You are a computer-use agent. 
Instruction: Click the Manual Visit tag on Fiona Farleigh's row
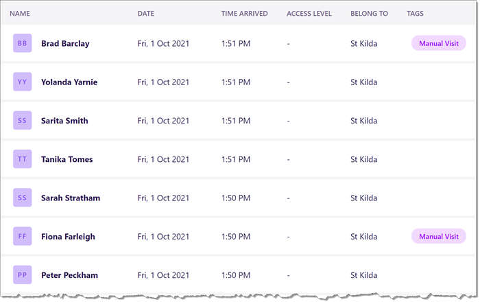pos(439,236)
